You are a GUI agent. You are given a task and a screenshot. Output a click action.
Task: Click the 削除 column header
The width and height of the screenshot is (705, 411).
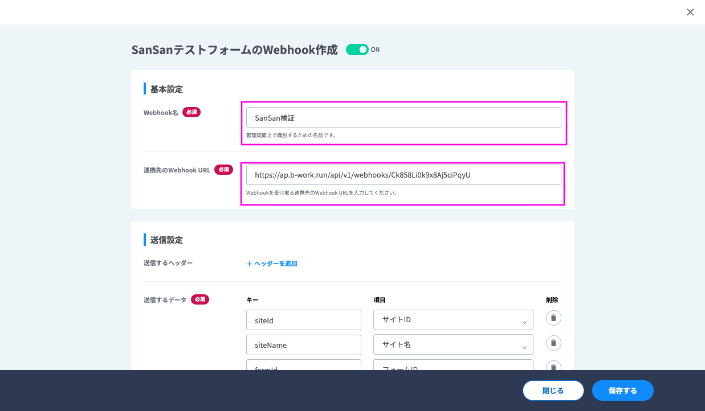point(552,299)
